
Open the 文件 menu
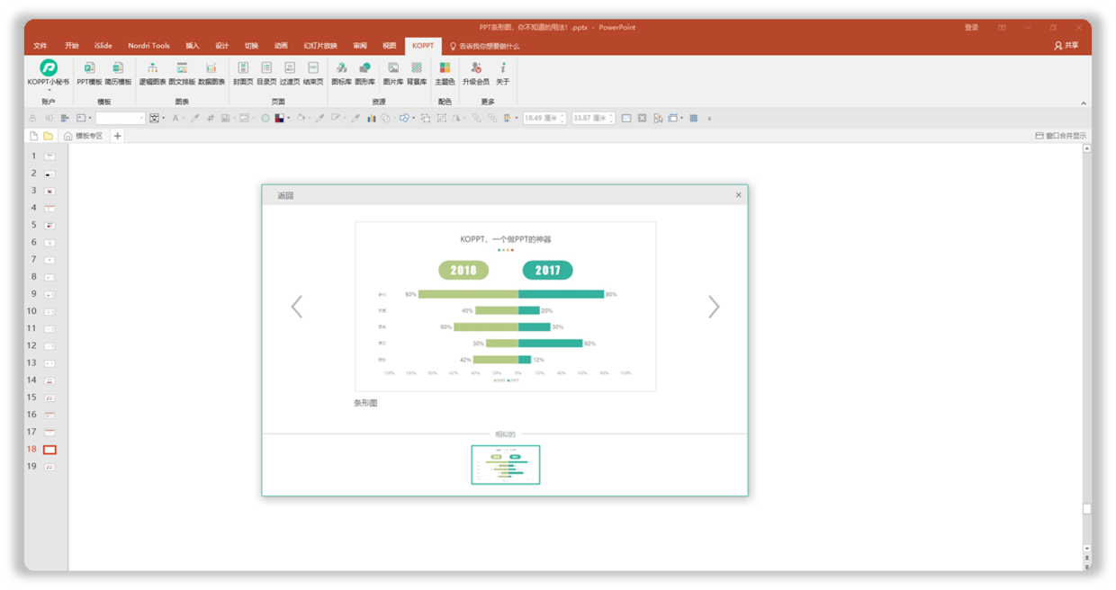tap(40, 46)
